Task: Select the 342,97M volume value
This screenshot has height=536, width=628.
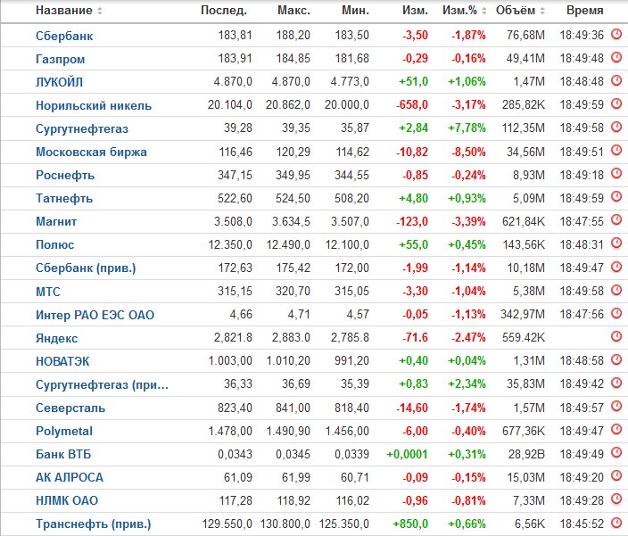Action: [x=523, y=315]
